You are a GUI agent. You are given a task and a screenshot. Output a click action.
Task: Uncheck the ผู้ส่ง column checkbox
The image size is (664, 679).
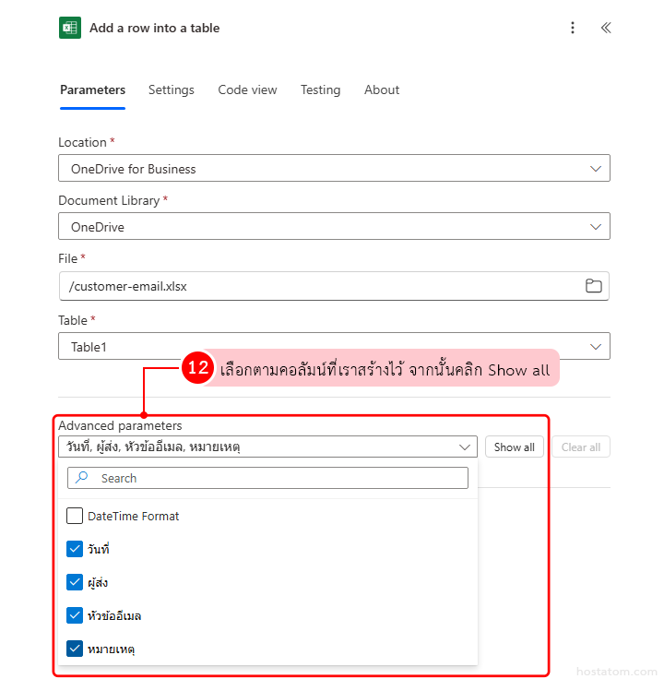[75, 582]
